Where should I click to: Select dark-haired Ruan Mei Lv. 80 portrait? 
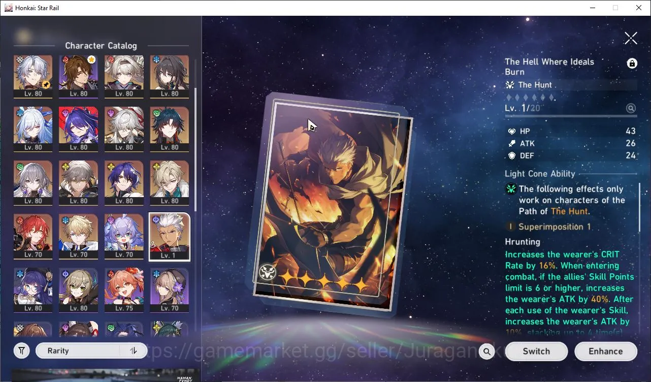click(x=170, y=76)
